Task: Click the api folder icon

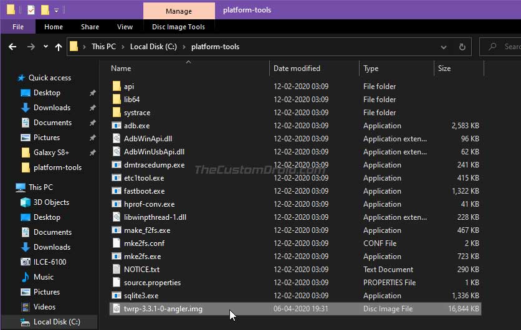Action: 117,87
